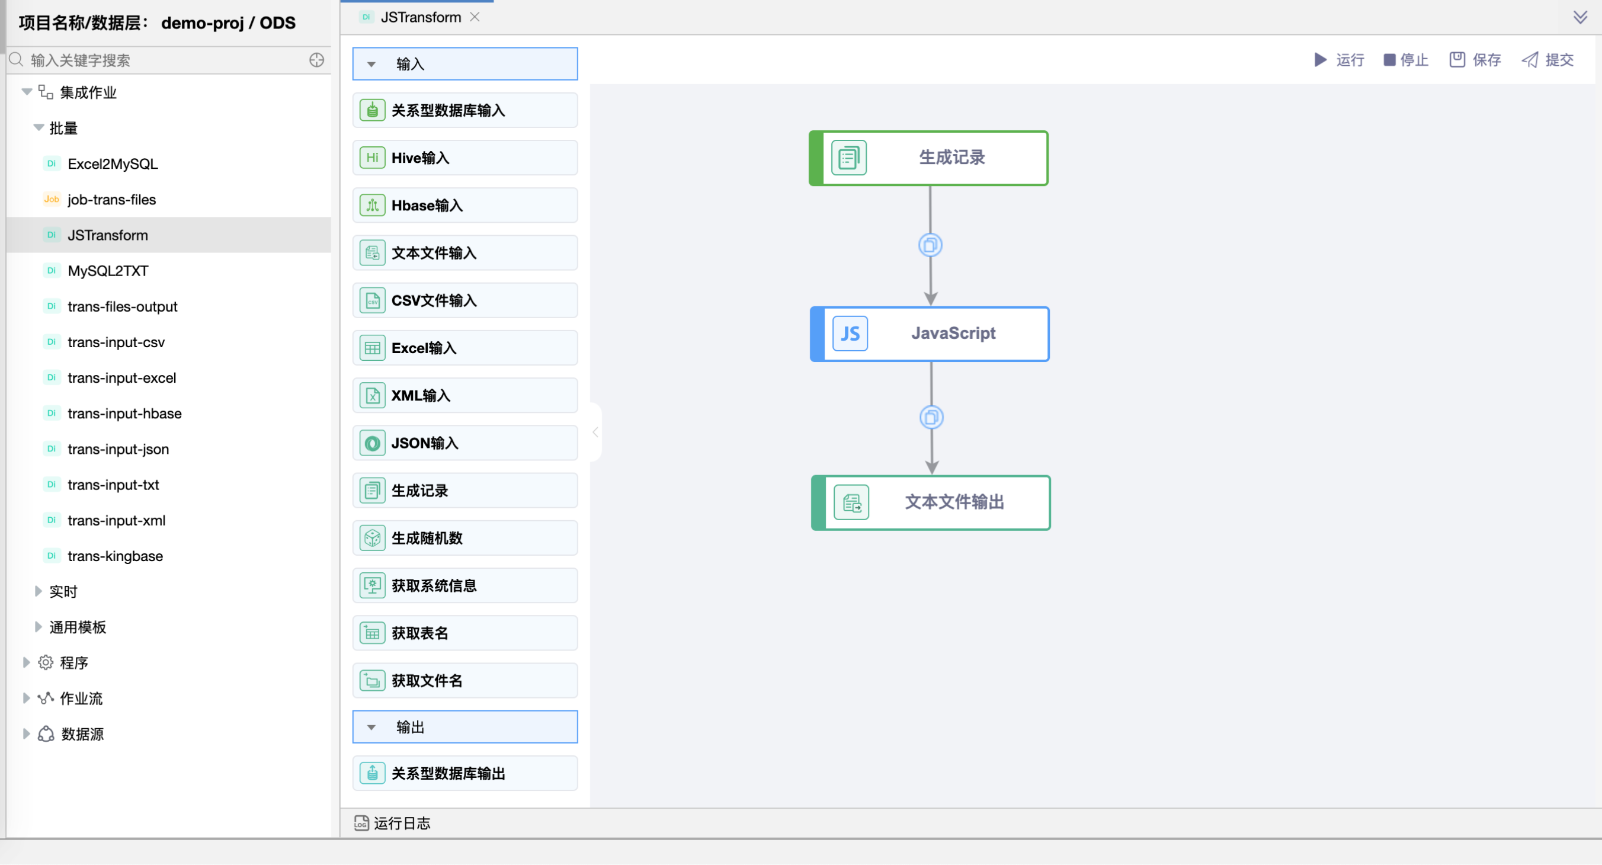Collapse the 输出 component section

click(371, 727)
